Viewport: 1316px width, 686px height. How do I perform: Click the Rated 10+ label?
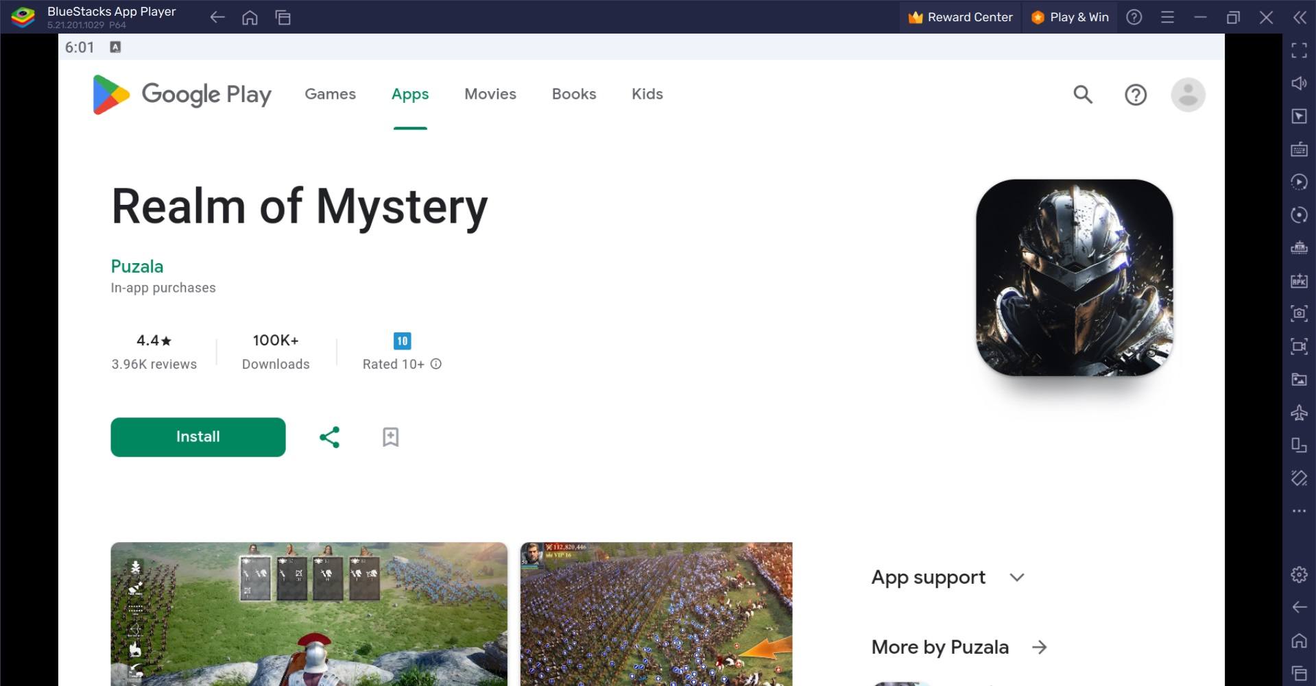click(394, 364)
